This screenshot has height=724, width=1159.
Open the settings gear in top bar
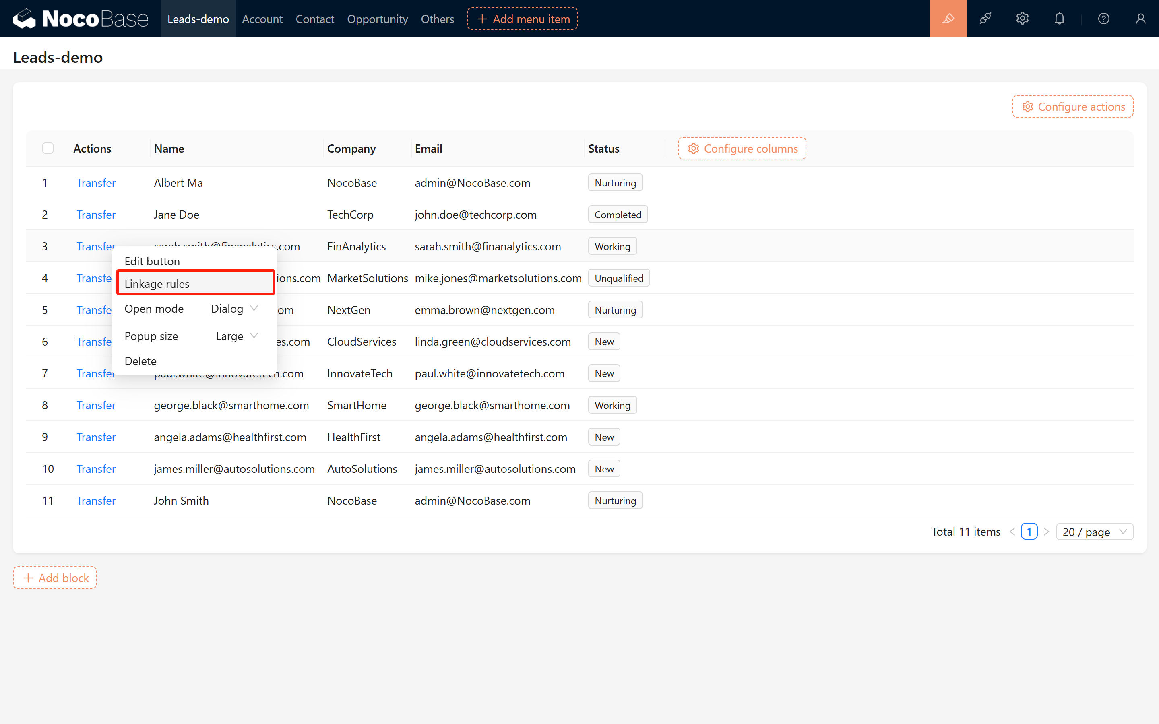1022,19
